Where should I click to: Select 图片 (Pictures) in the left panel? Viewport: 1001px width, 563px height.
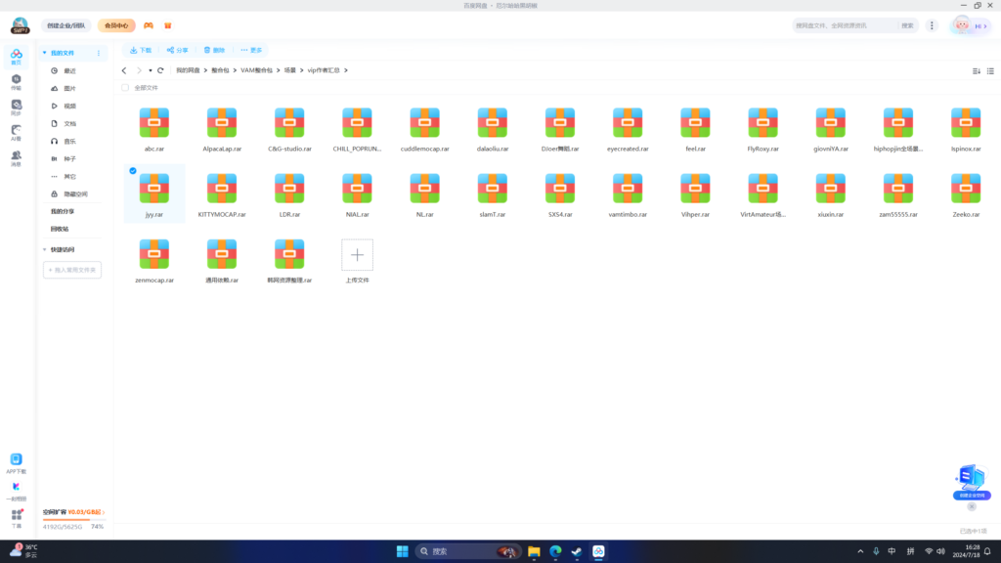[x=69, y=88]
